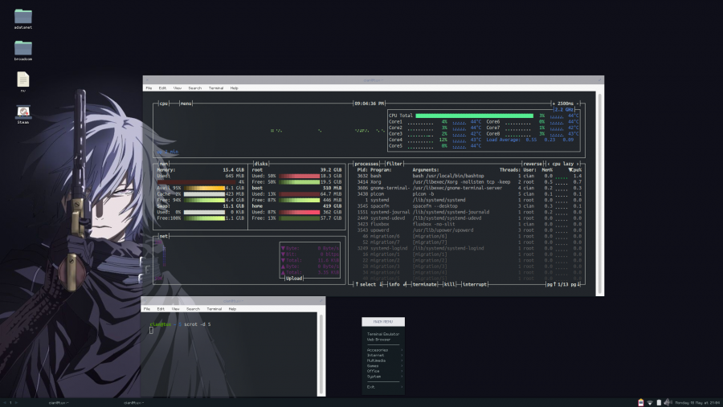This screenshot has width=723, height=407.
Task: Click the leftmost red-and-white tray icon
Action: (x=640, y=402)
